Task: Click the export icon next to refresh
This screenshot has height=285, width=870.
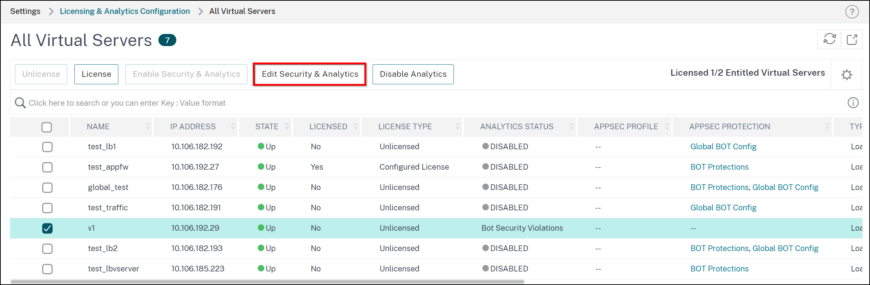Action: pyautogui.click(x=852, y=39)
